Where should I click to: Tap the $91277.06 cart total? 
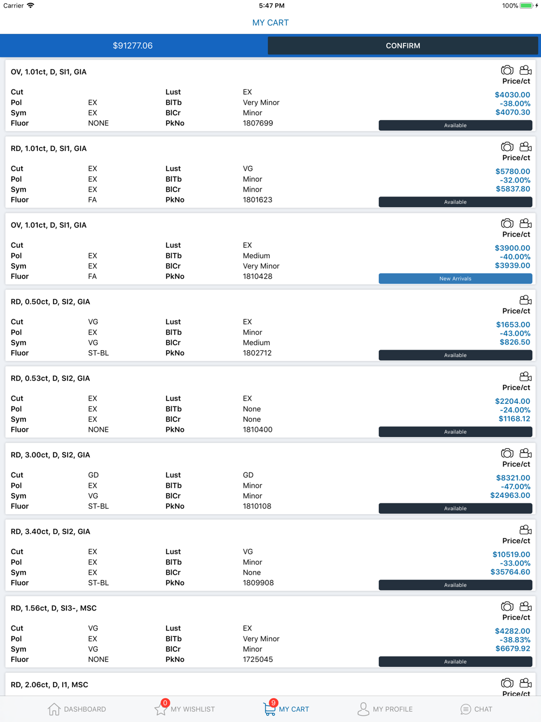point(133,45)
